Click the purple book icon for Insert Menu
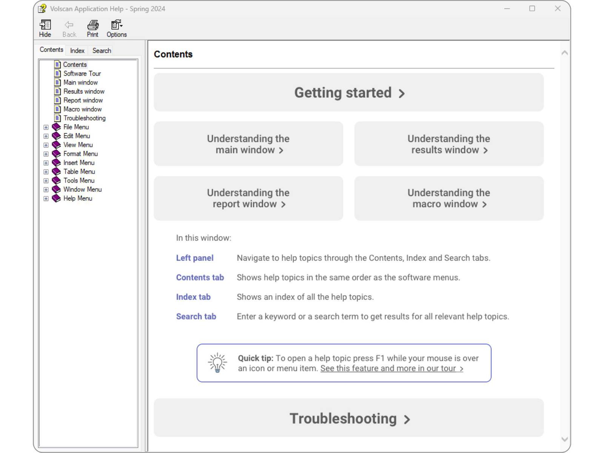This screenshot has width=604, height=453. click(56, 163)
